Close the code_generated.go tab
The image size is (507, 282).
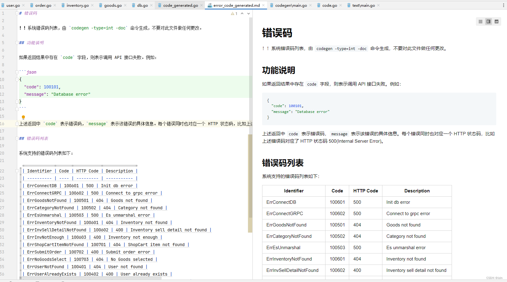click(x=202, y=5)
